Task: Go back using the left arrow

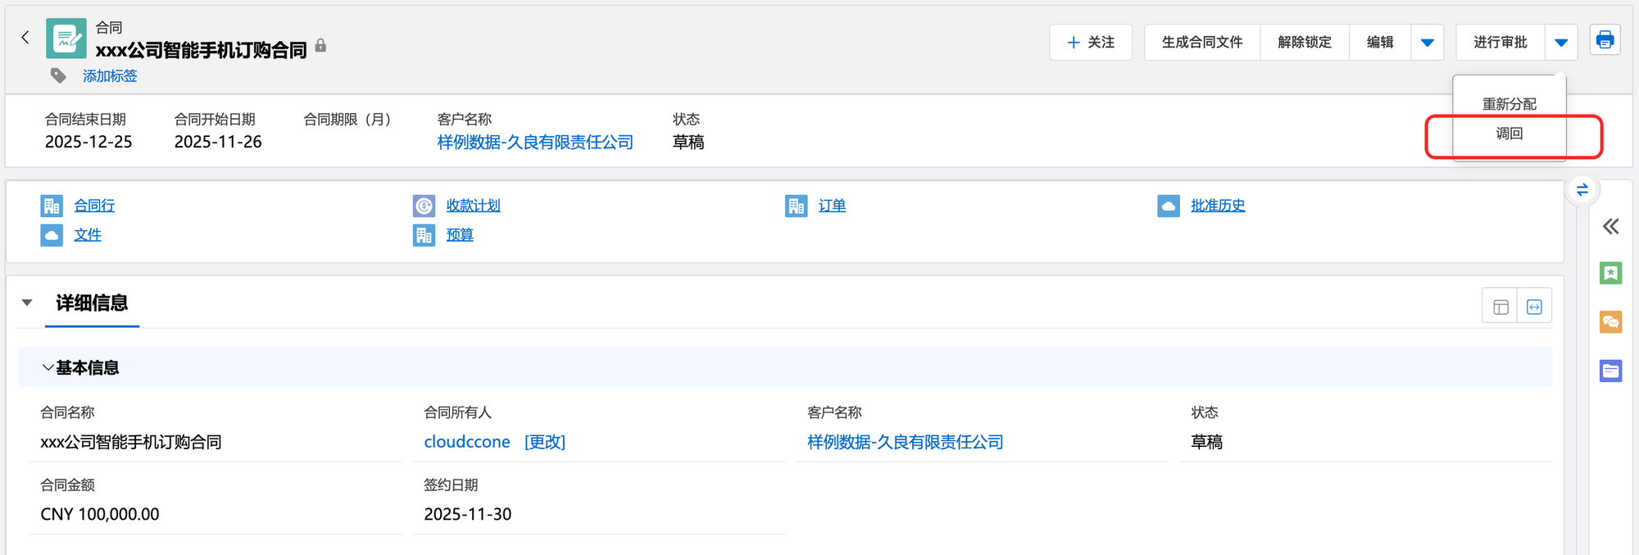Action: [25, 38]
